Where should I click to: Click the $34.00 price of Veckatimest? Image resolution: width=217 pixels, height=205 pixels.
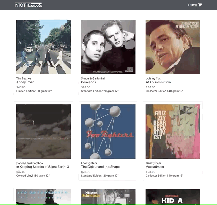151,172
